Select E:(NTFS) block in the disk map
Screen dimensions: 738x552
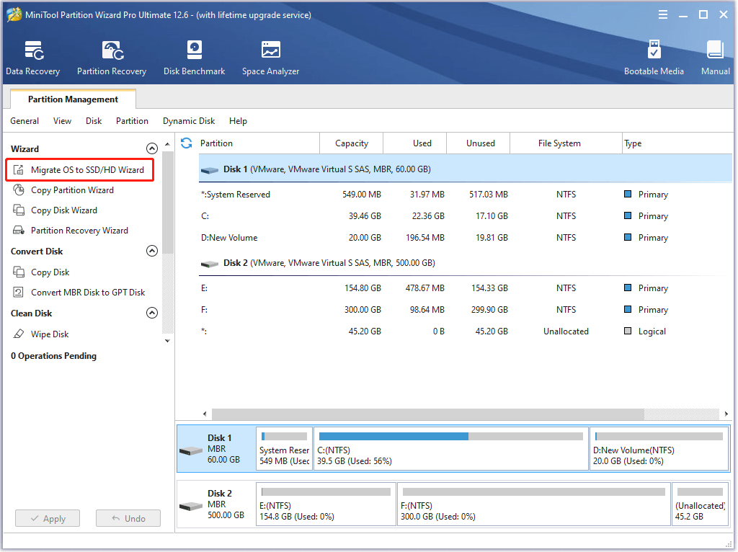326,504
